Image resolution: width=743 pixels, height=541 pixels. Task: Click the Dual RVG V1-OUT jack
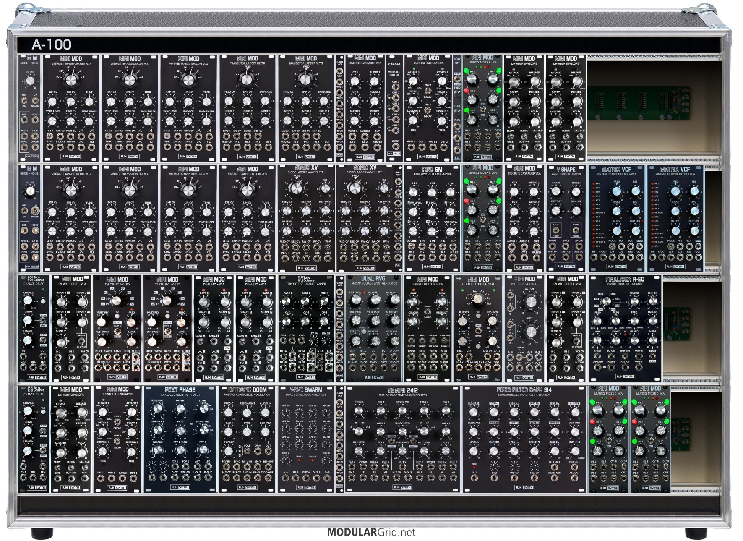394,356
